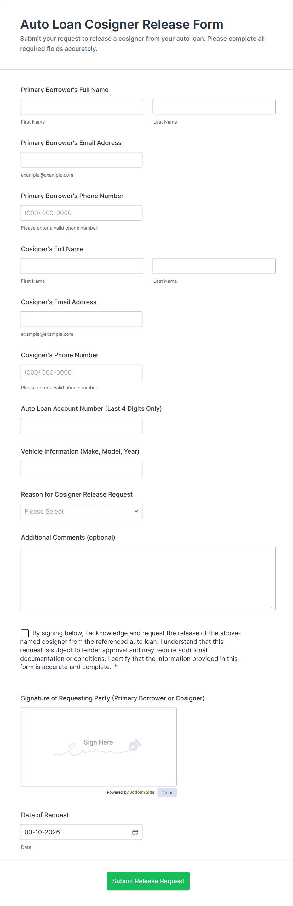Image resolution: width=293 pixels, height=906 pixels.
Task: Click the pen icon in signature pad
Action: tap(135, 745)
